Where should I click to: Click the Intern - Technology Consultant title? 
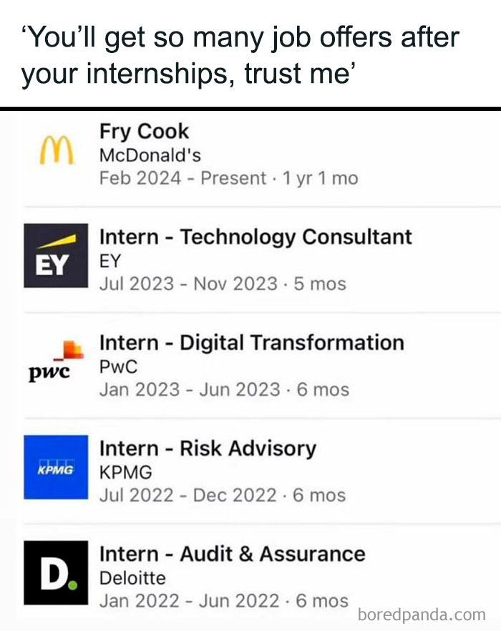256,236
